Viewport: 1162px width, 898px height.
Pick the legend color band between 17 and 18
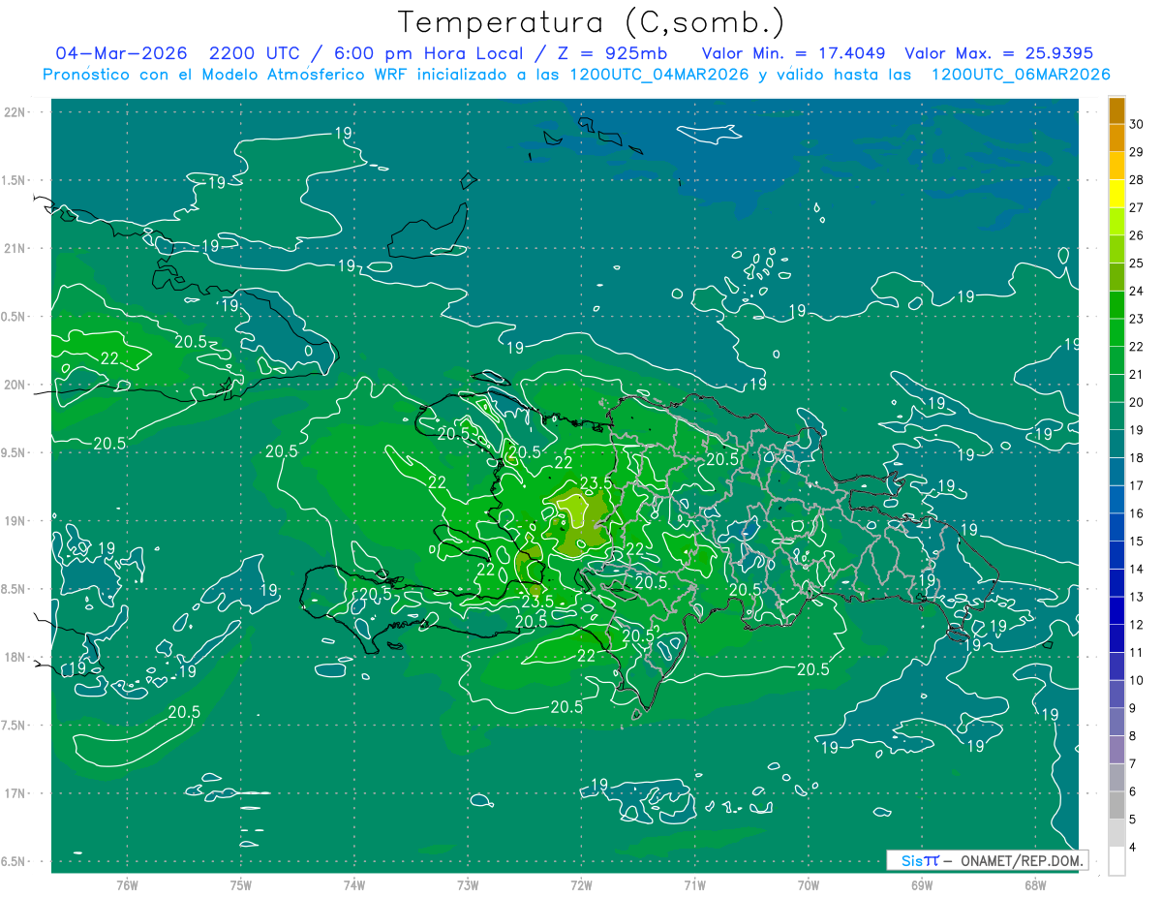(x=1116, y=472)
